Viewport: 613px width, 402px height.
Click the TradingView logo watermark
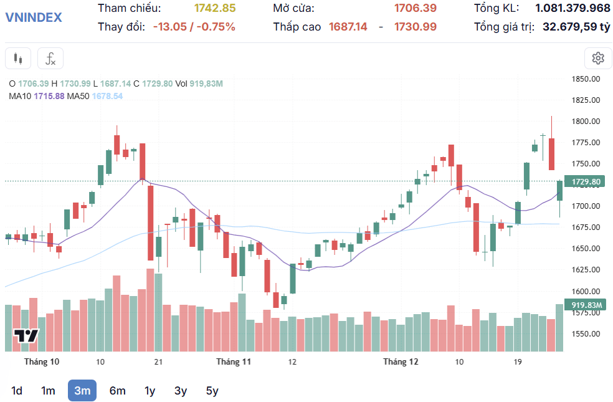click(x=26, y=336)
